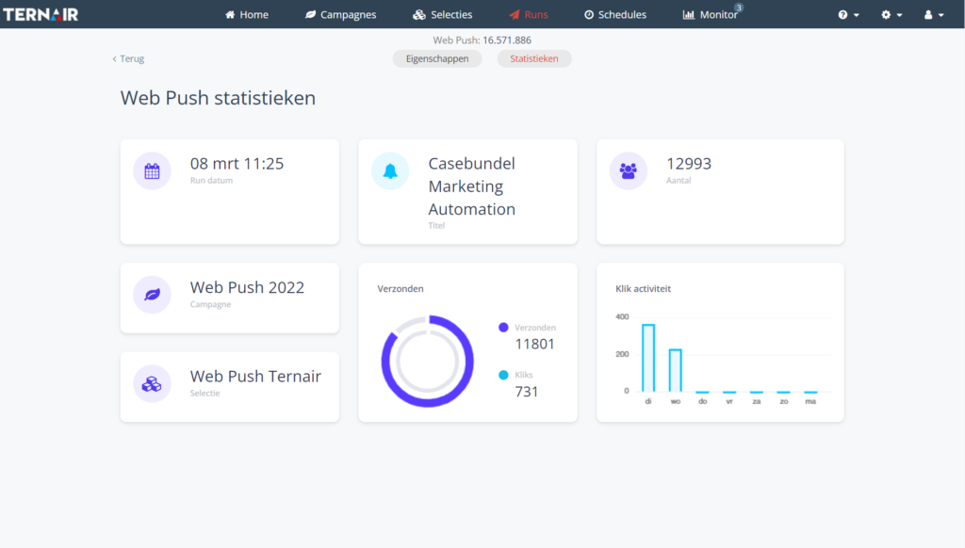The width and height of the screenshot is (965, 548).
Task: Click the 12993 Aantal value
Action: tap(689, 164)
